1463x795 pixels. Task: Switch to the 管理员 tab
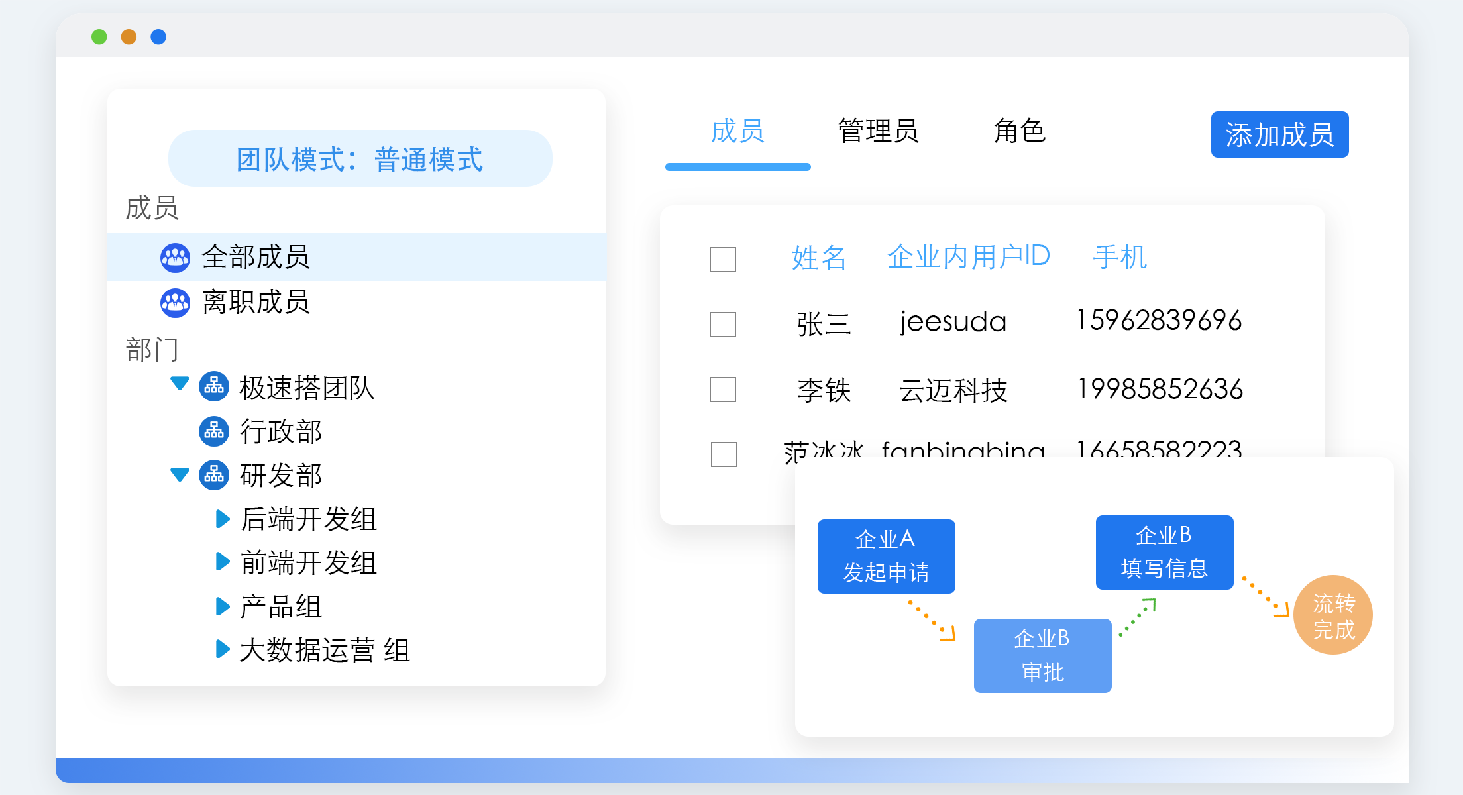pos(878,131)
